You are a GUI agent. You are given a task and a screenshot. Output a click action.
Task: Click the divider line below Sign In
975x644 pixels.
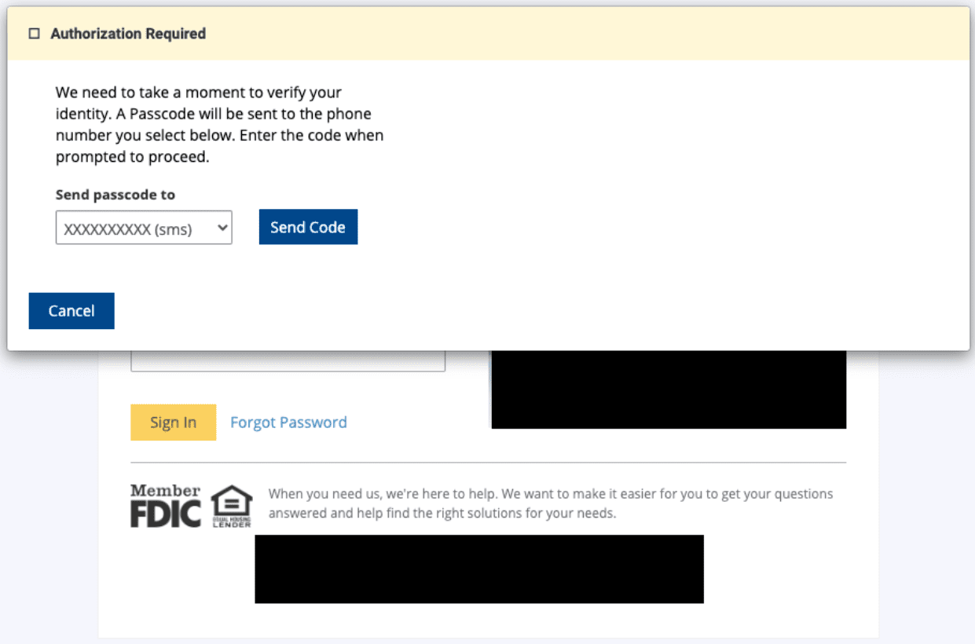[x=488, y=463]
